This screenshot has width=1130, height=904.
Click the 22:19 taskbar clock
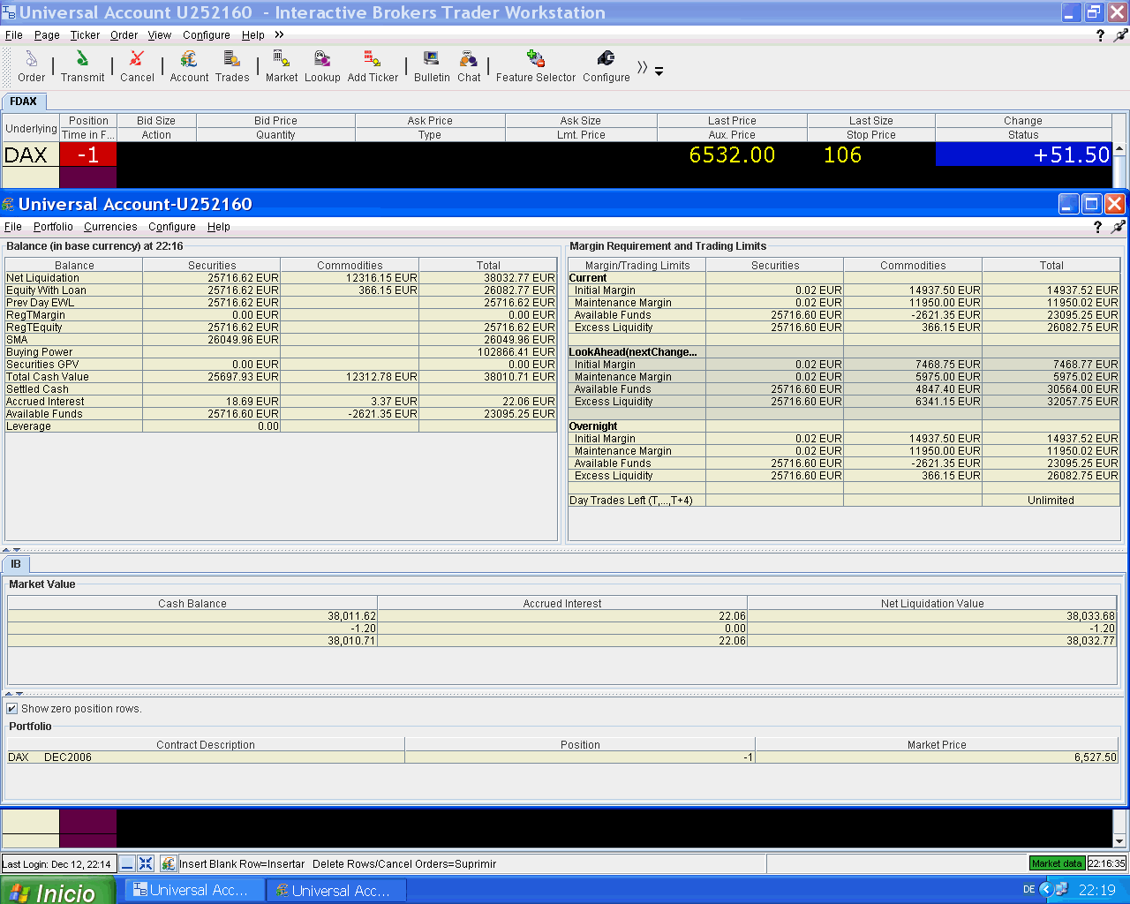click(1097, 890)
